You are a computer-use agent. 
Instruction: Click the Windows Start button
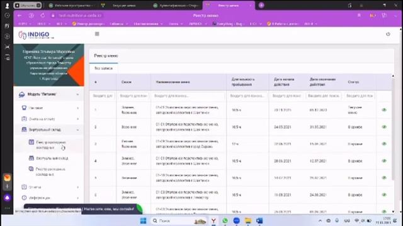(x=143, y=220)
